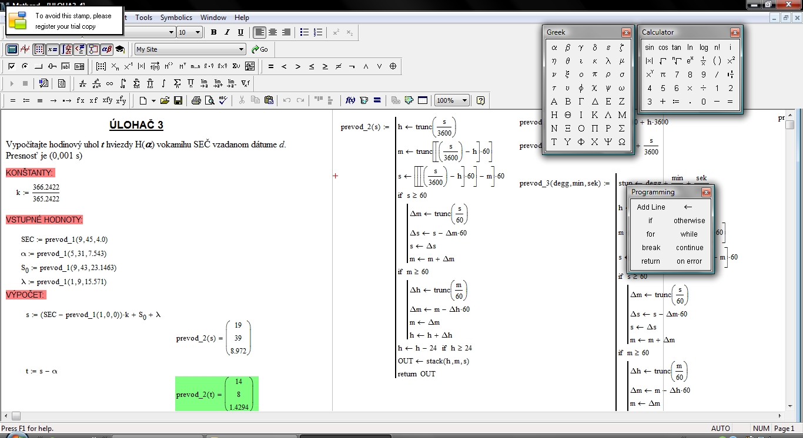
Task: Open print preview
Action: [x=210, y=100]
